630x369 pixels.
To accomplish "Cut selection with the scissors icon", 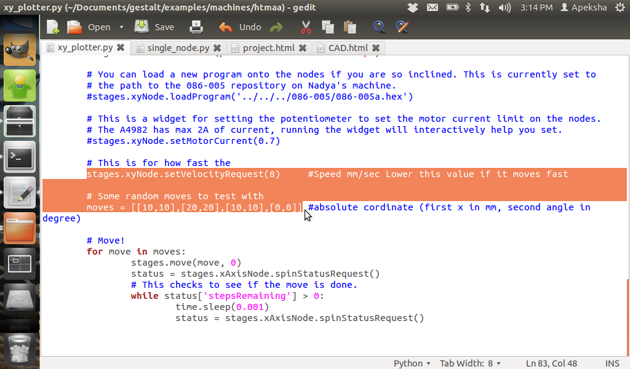I will [x=306, y=27].
